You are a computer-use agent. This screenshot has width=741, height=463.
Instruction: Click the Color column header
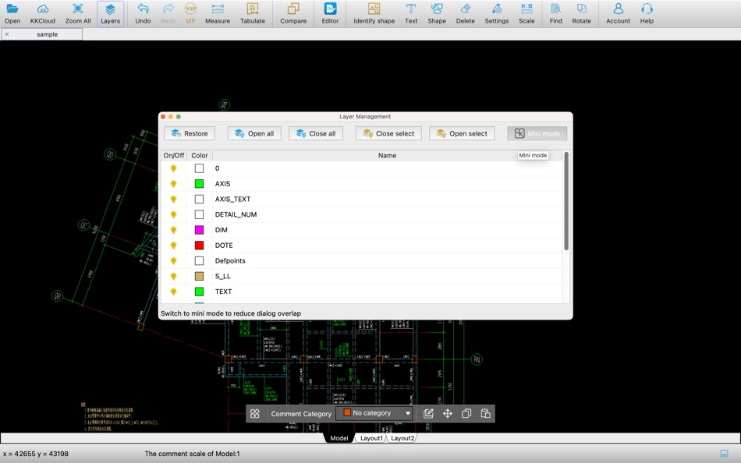point(200,155)
